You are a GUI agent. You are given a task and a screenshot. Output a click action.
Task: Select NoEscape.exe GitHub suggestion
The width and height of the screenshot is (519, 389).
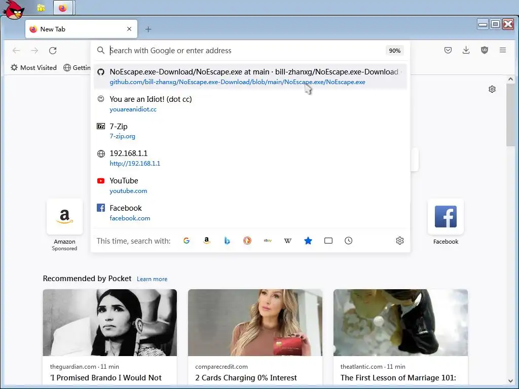[250, 76]
